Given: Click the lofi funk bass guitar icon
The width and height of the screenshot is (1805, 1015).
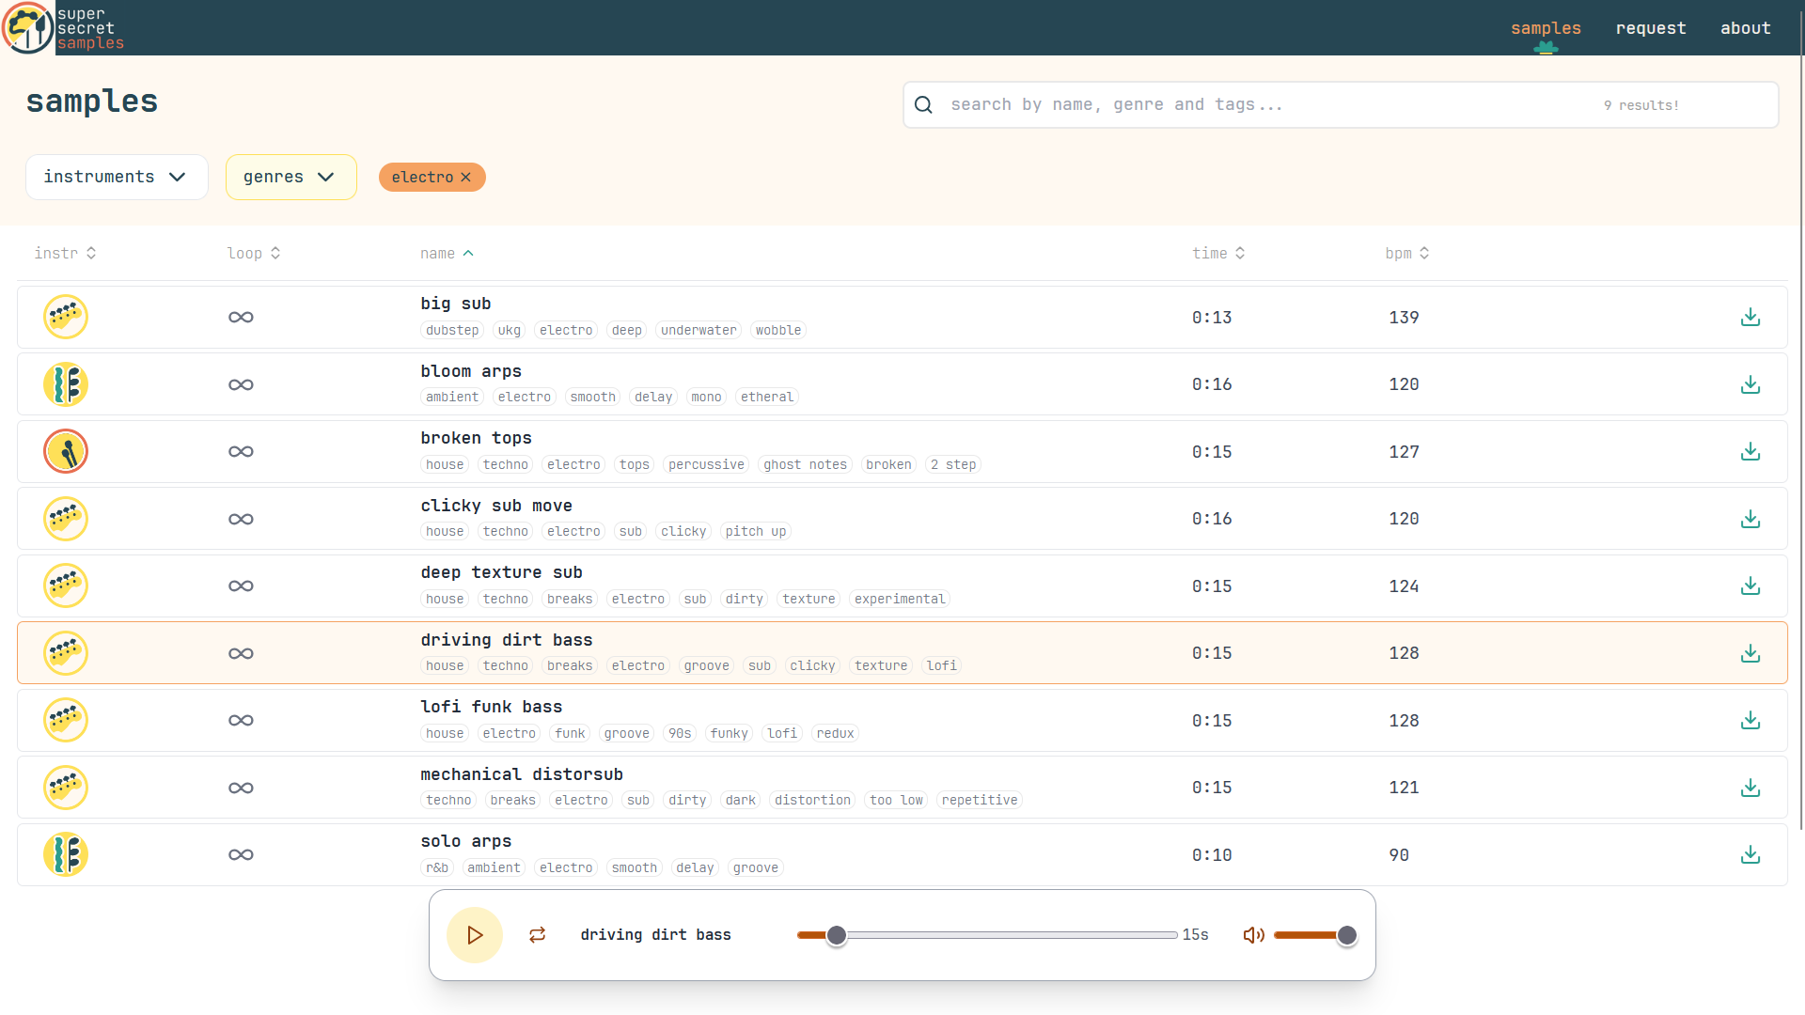Looking at the screenshot, I should [66, 720].
